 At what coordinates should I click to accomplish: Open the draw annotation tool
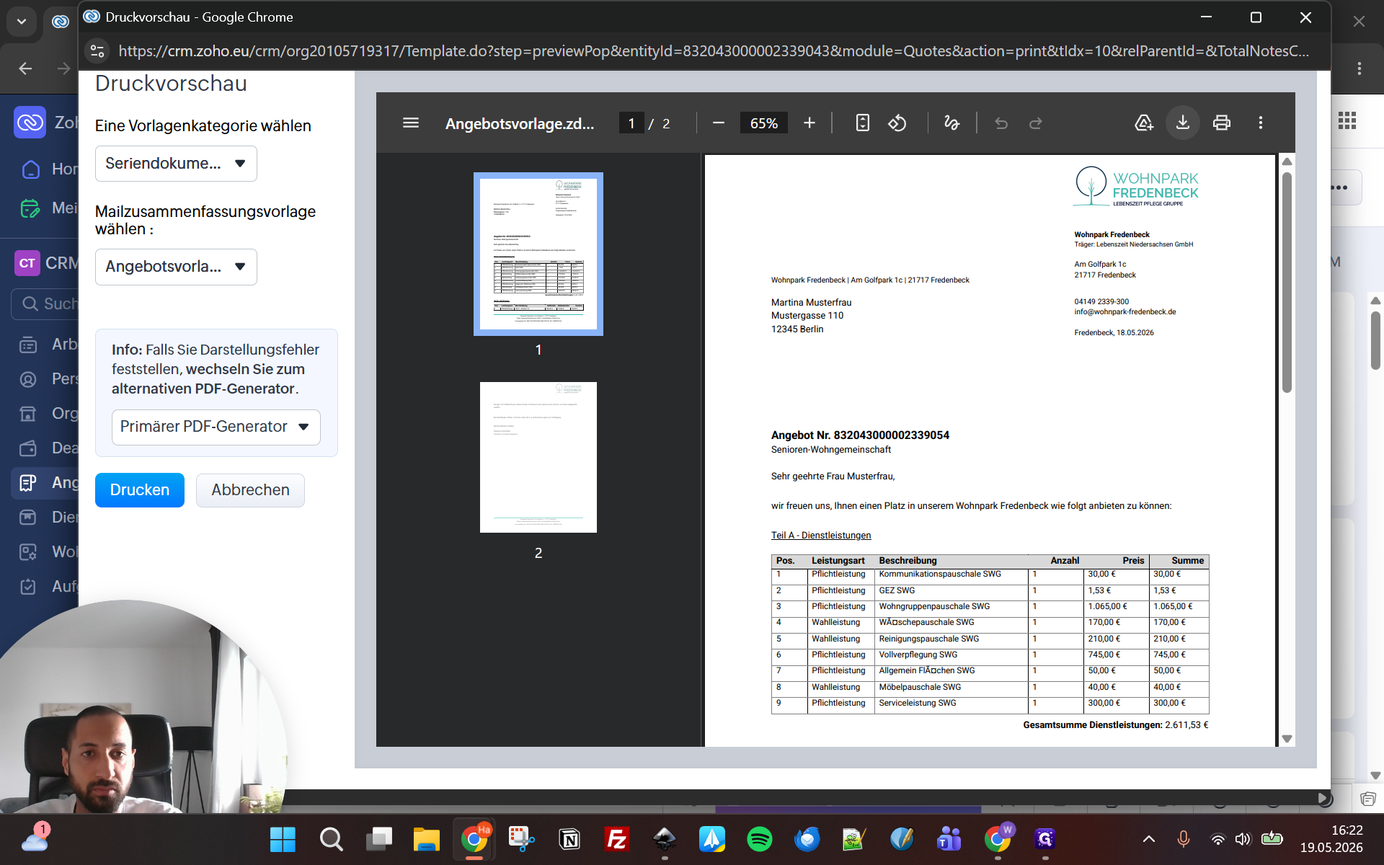click(952, 123)
